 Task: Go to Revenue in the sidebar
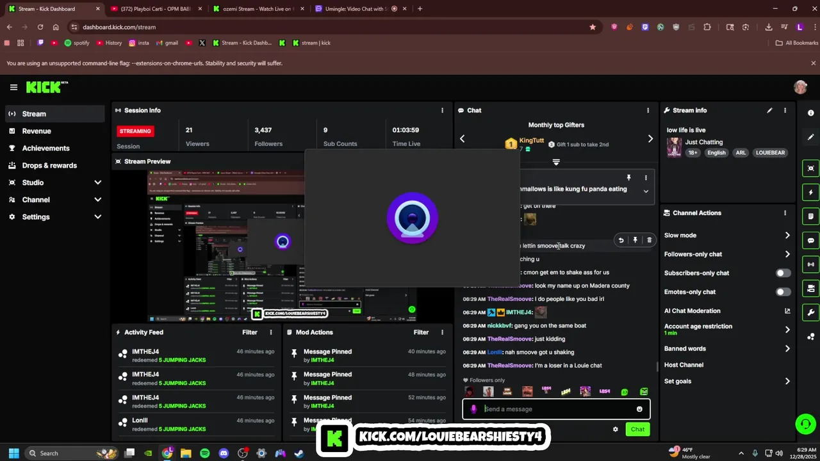coord(55,131)
